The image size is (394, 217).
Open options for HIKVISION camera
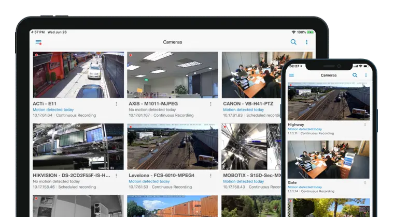coord(116,176)
